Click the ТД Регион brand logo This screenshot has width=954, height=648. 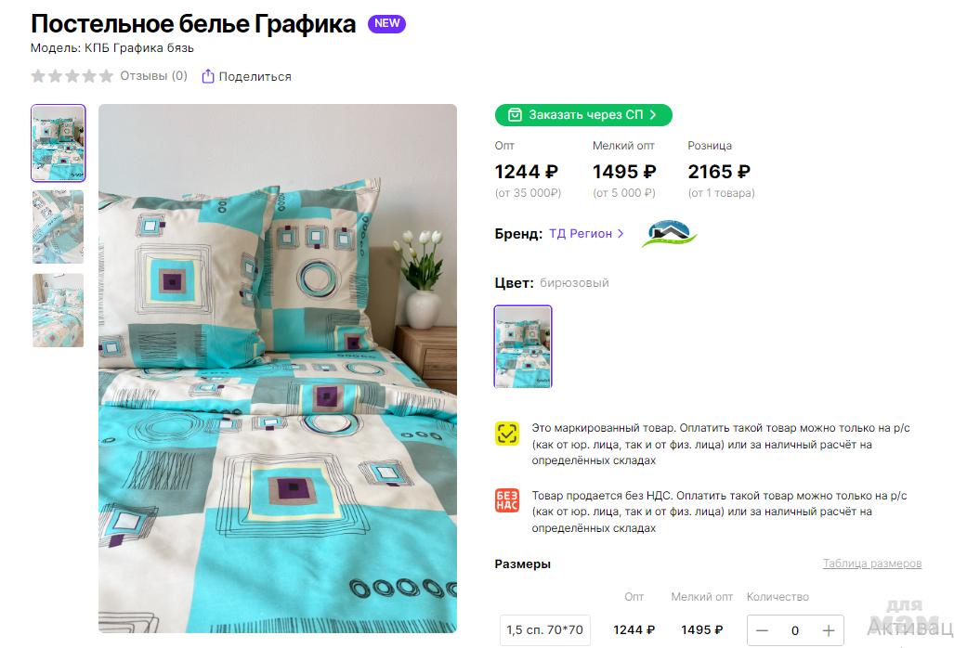point(669,234)
